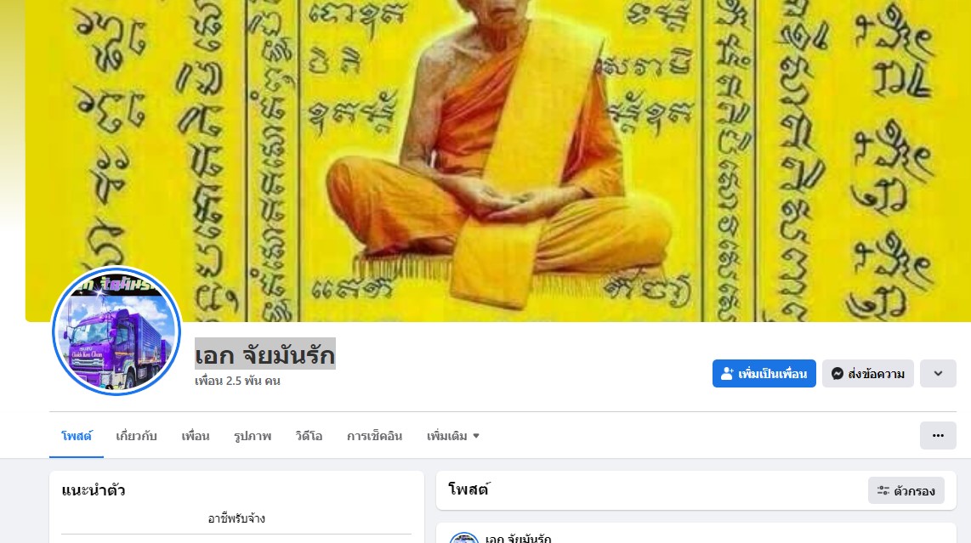Select the วิดีโอ tab

[309, 436]
